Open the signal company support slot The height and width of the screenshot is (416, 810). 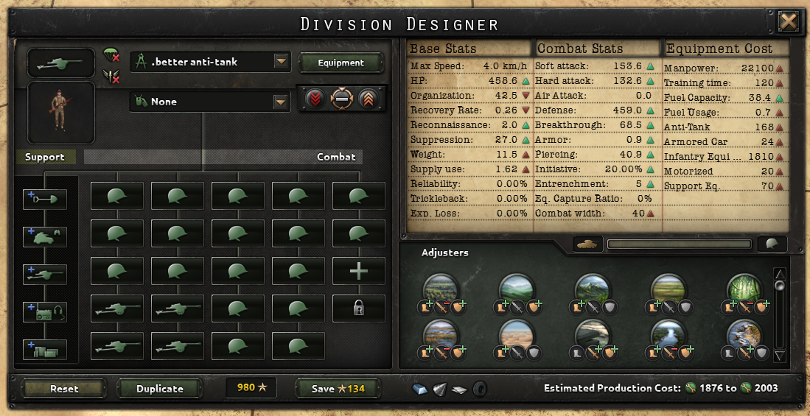[45, 312]
